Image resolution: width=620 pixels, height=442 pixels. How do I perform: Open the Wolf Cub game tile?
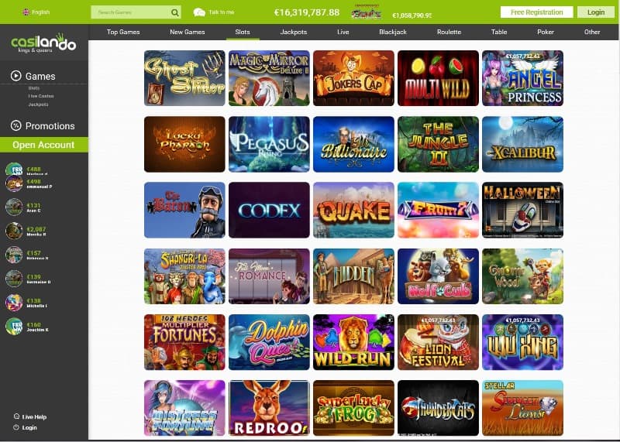(438, 276)
